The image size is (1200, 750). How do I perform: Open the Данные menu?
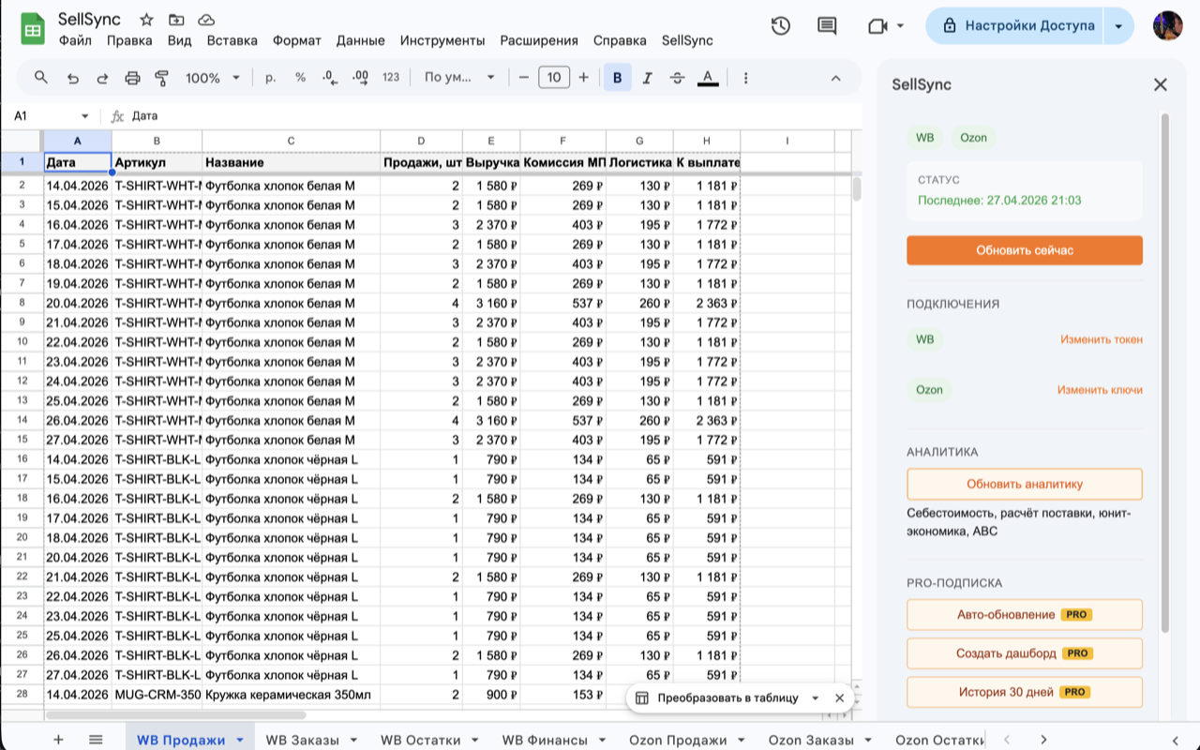pos(360,40)
